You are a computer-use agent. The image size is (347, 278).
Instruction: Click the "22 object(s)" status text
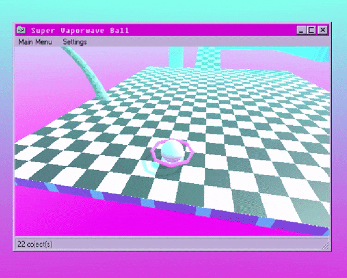tap(35, 244)
